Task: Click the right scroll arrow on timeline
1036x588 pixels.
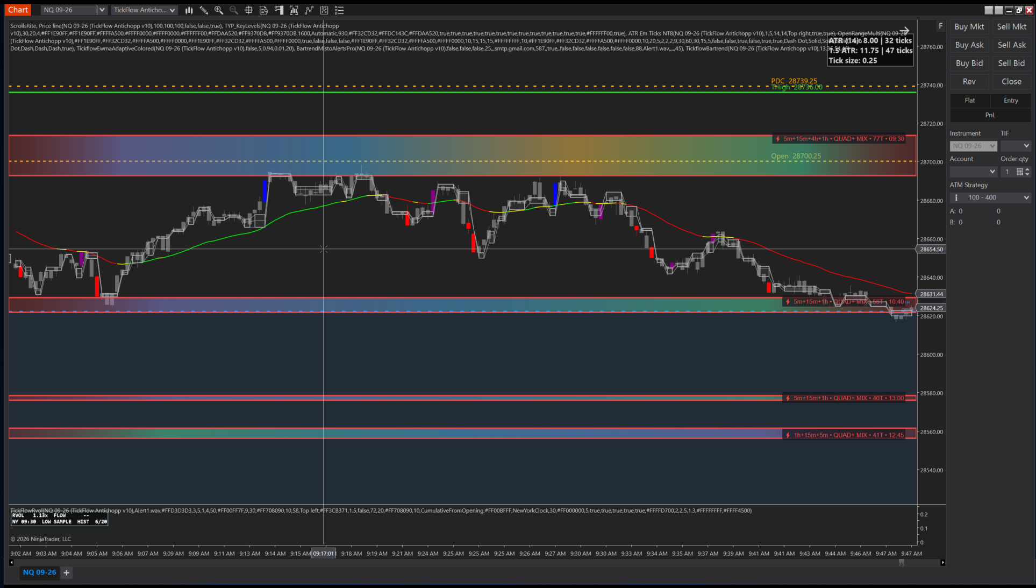Action: coord(942,563)
